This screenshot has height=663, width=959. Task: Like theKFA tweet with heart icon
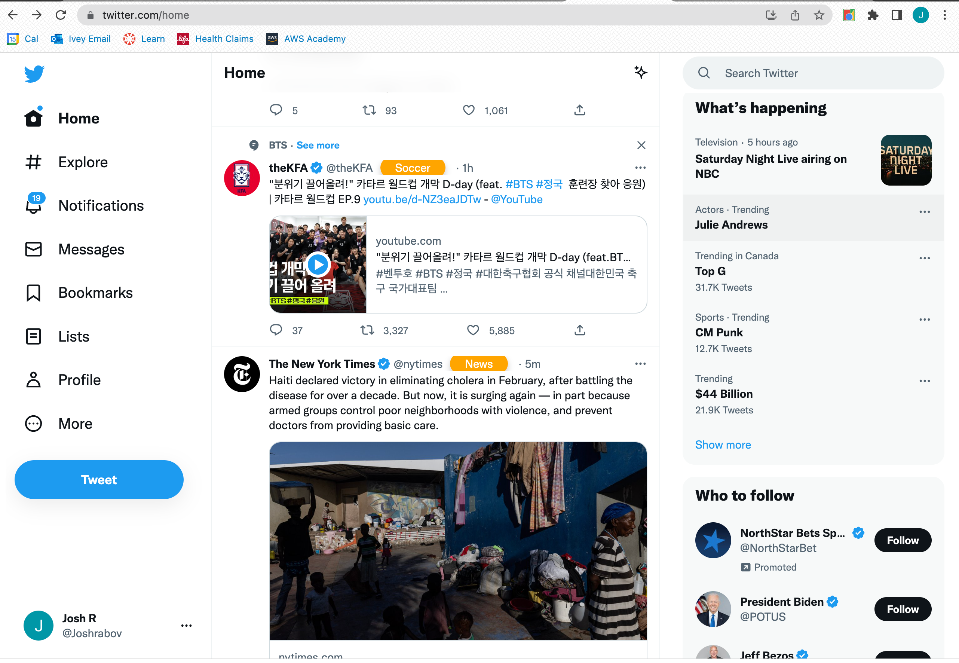[x=473, y=330]
